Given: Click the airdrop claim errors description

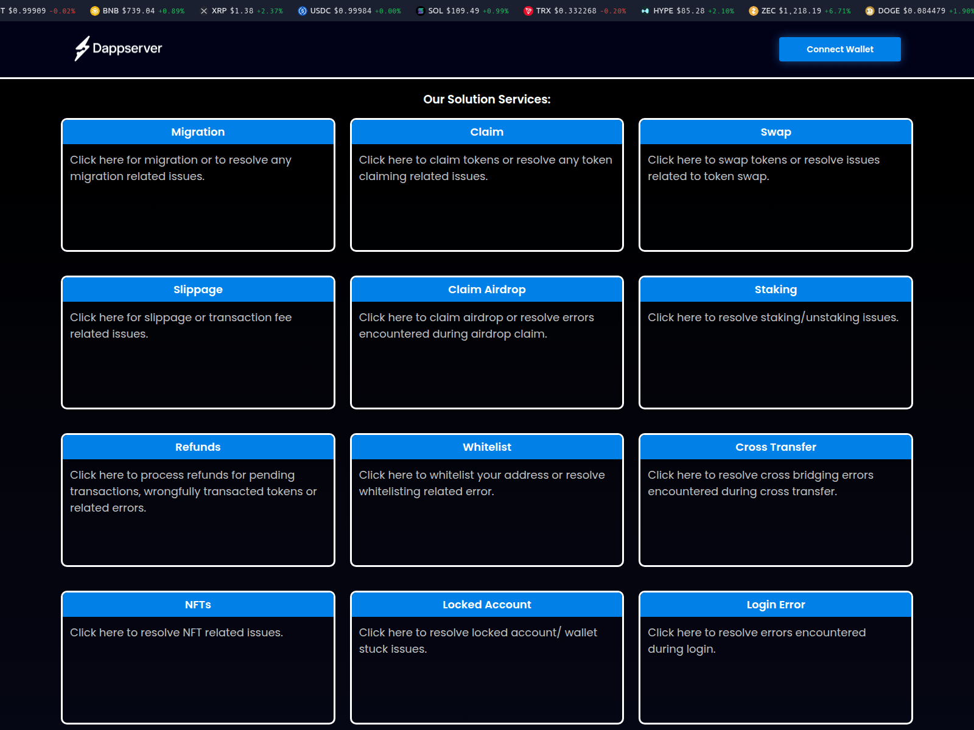Looking at the screenshot, I should [476, 325].
